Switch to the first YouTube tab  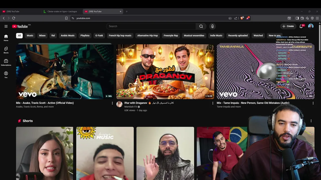[20, 11]
